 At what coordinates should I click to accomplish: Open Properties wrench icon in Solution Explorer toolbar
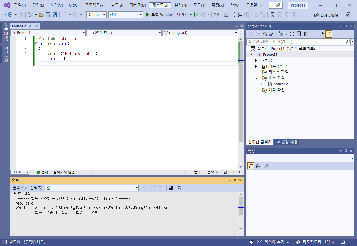[322, 34]
